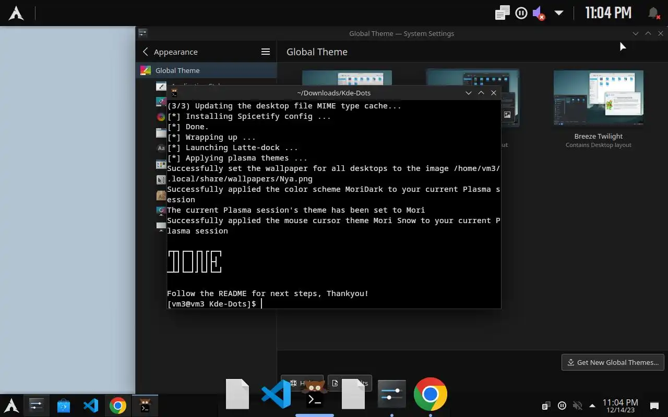Open the Colors sidebar icon
Image resolution: width=668 pixels, height=417 pixels.
pos(161,117)
